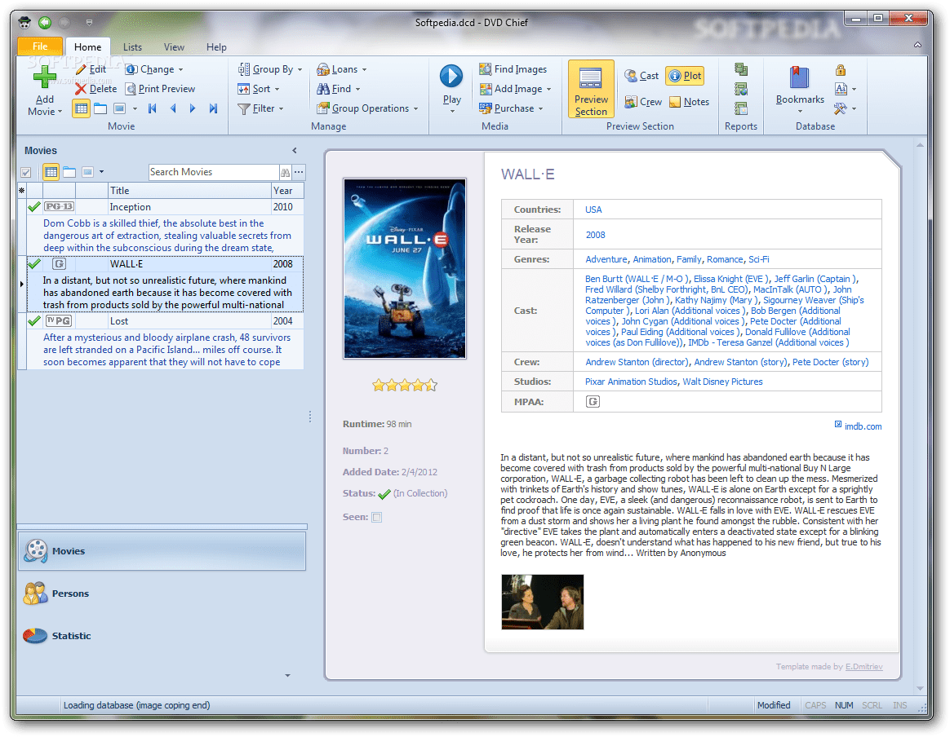Click the Pixar Animation Studios link
This screenshot has width=950, height=737.
pos(631,382)
